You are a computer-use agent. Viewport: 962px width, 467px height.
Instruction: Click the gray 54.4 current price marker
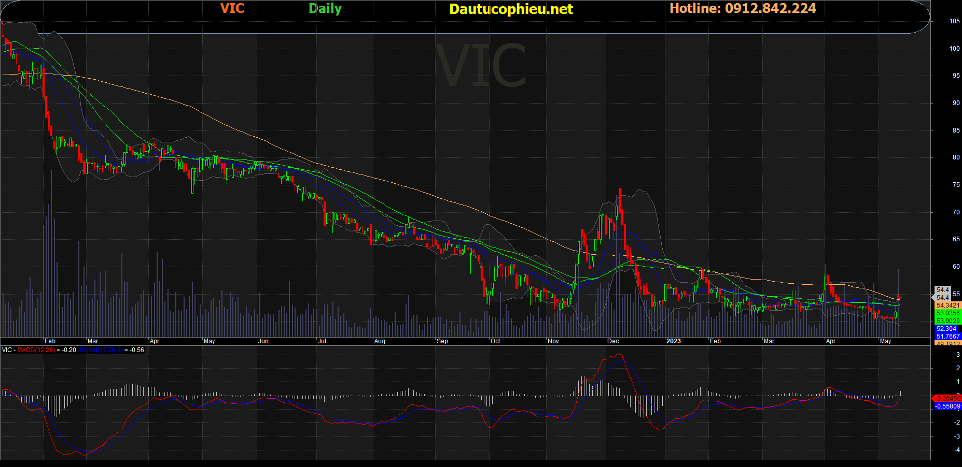[x=942, y=290]
